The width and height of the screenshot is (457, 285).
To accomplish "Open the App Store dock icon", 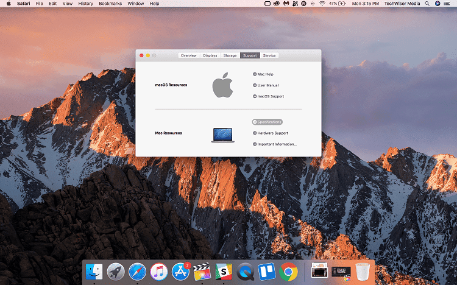I will click(x=180, y=272).
